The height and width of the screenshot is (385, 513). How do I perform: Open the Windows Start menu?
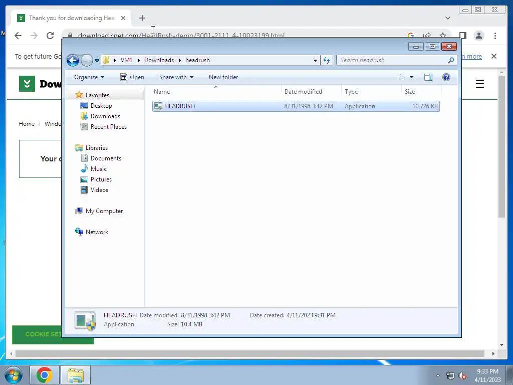14,375
